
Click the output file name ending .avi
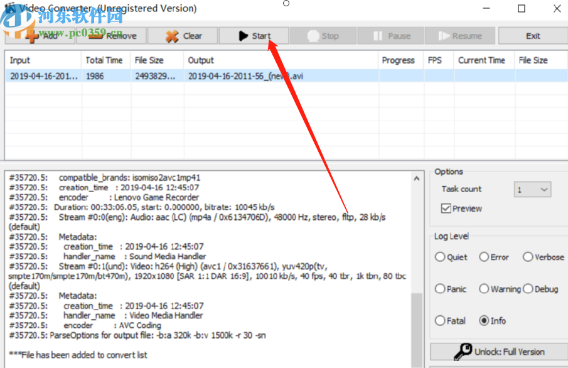[x=245, y=76]
